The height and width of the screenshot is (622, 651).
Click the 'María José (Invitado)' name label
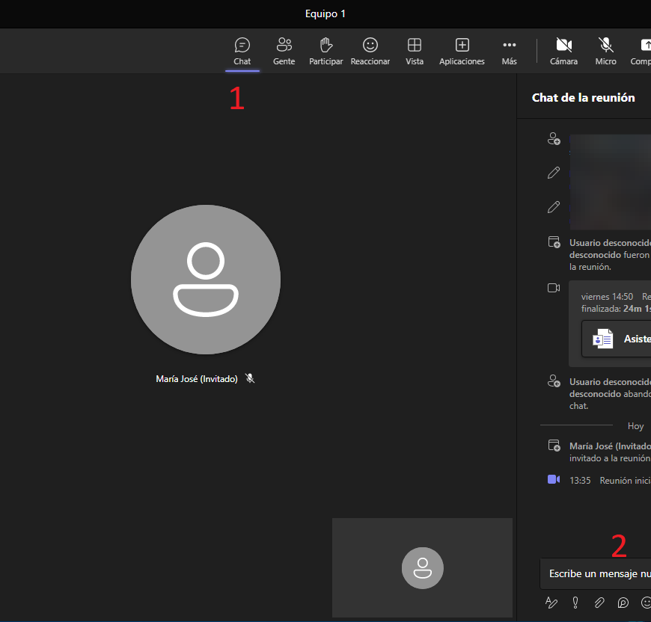pos(196,378)
